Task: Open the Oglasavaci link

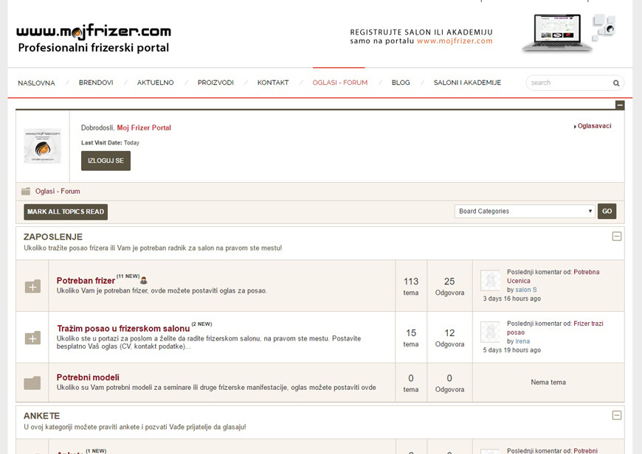Action: coord(593,126)
